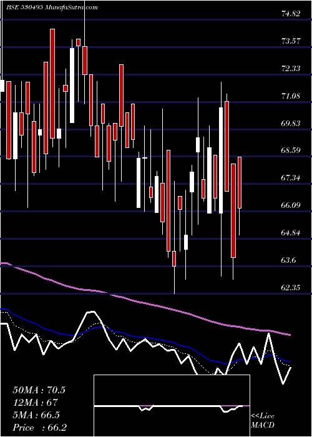Click the 71.08 price axis label

click(x=291, y=96)
